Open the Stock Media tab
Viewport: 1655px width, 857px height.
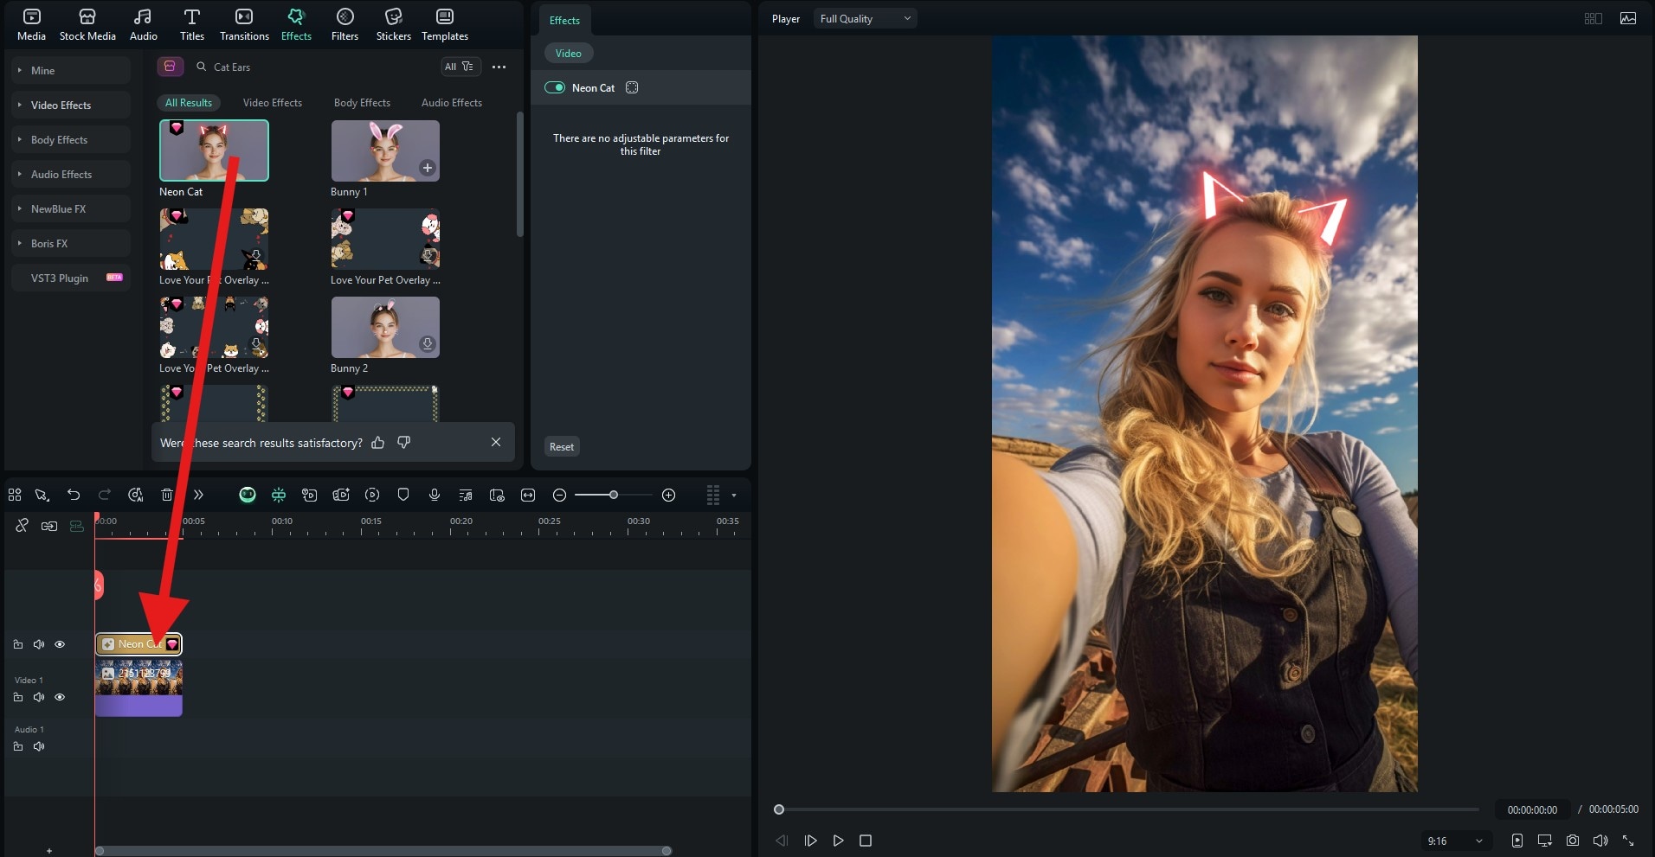(x=87, y=24)
